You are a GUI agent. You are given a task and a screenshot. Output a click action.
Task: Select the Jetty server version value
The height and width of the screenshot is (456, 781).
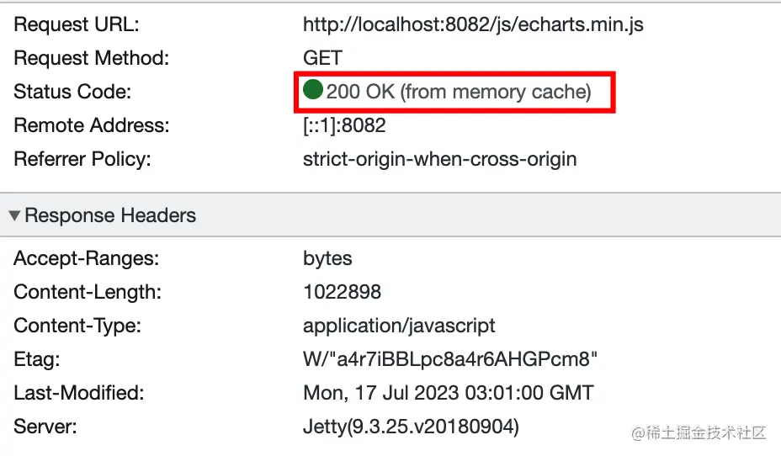(x=411, y=427)
